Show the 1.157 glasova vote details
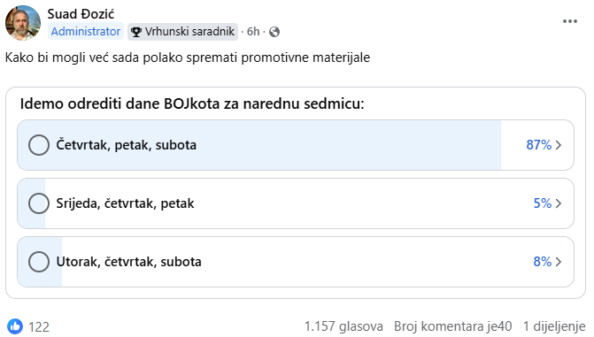This screenshot has width=594, height=337. [343, 326]
